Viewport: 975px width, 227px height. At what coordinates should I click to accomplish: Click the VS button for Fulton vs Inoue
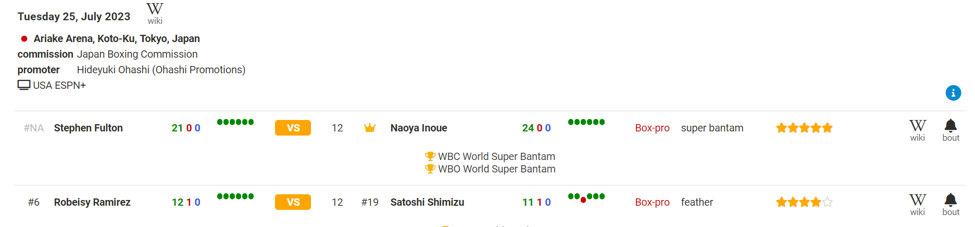click(x=293, y=128)
